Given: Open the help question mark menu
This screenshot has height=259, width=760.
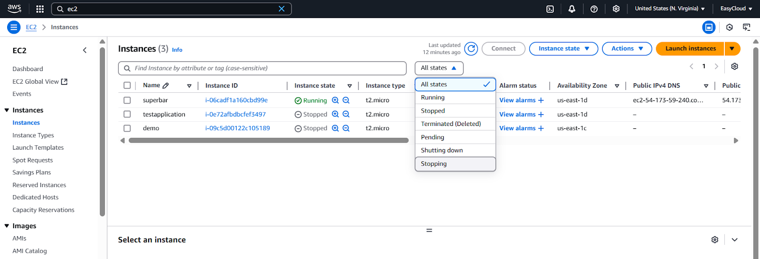Looking at the screenshot, I should pyautogui.click(x=594, y=9).
